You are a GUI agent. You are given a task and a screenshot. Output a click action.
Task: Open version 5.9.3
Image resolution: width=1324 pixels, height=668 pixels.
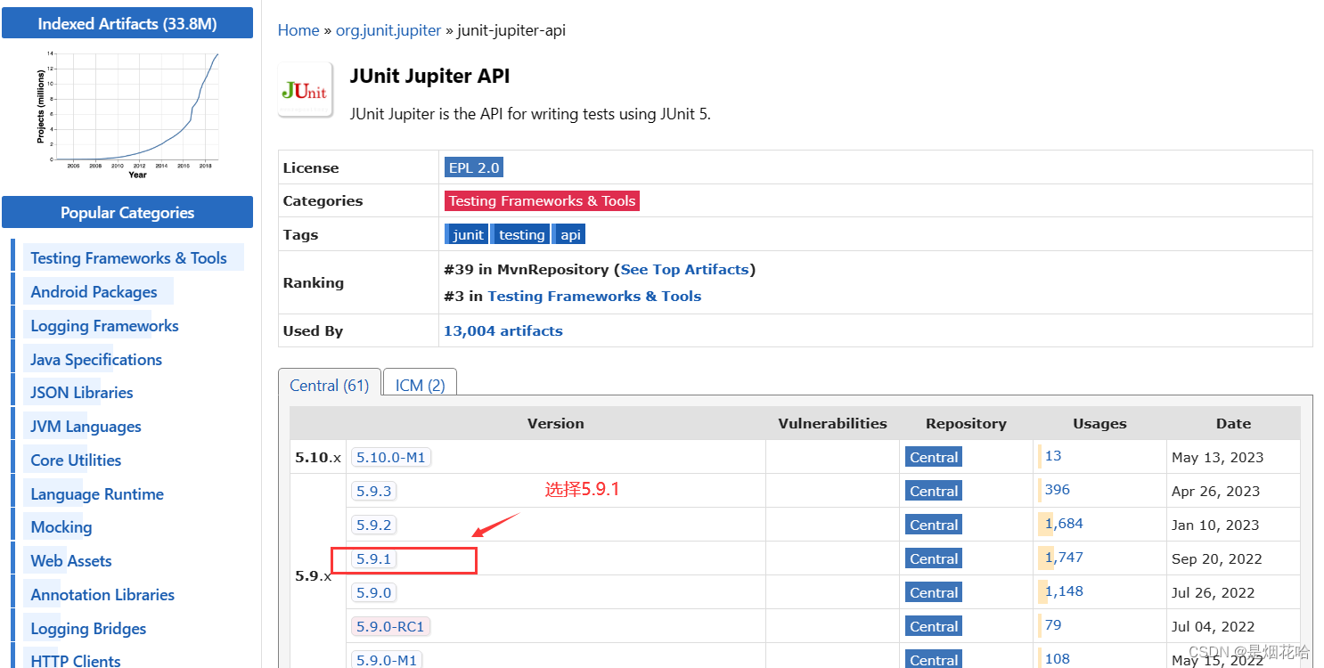coord(374,491)
